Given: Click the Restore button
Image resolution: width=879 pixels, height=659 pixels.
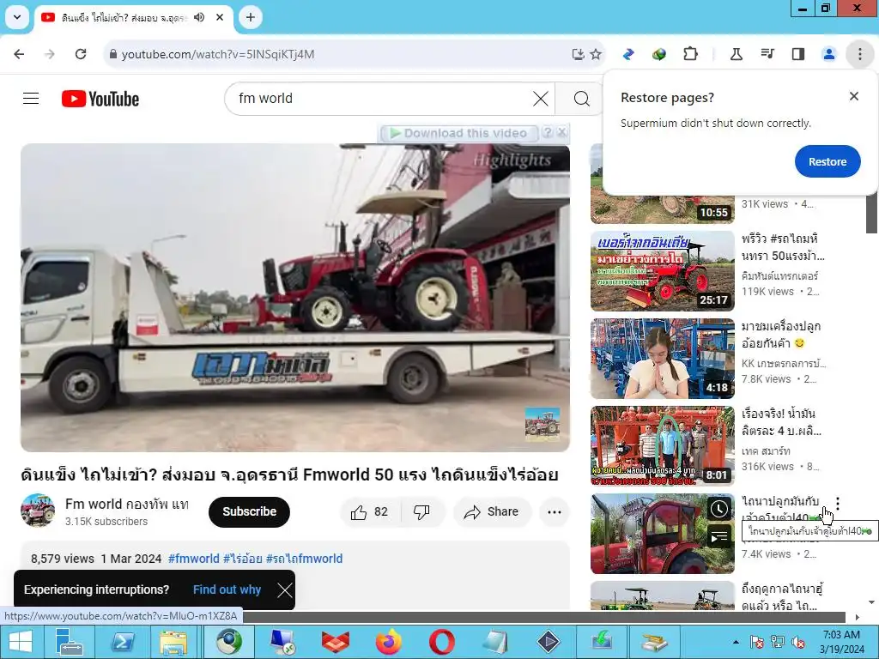Looking at the screenshot, I should tap(827, 161).
